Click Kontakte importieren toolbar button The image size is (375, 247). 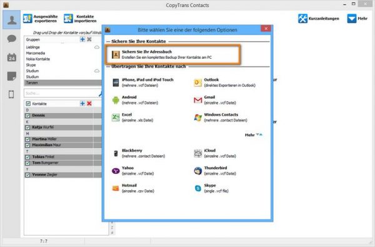[x=80, y=18]
